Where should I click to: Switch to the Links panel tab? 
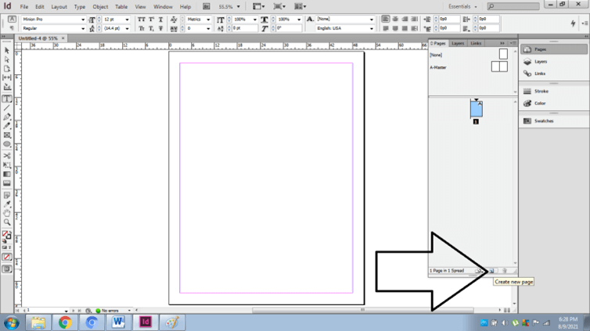pyautogui.click(x=476, y=44)
